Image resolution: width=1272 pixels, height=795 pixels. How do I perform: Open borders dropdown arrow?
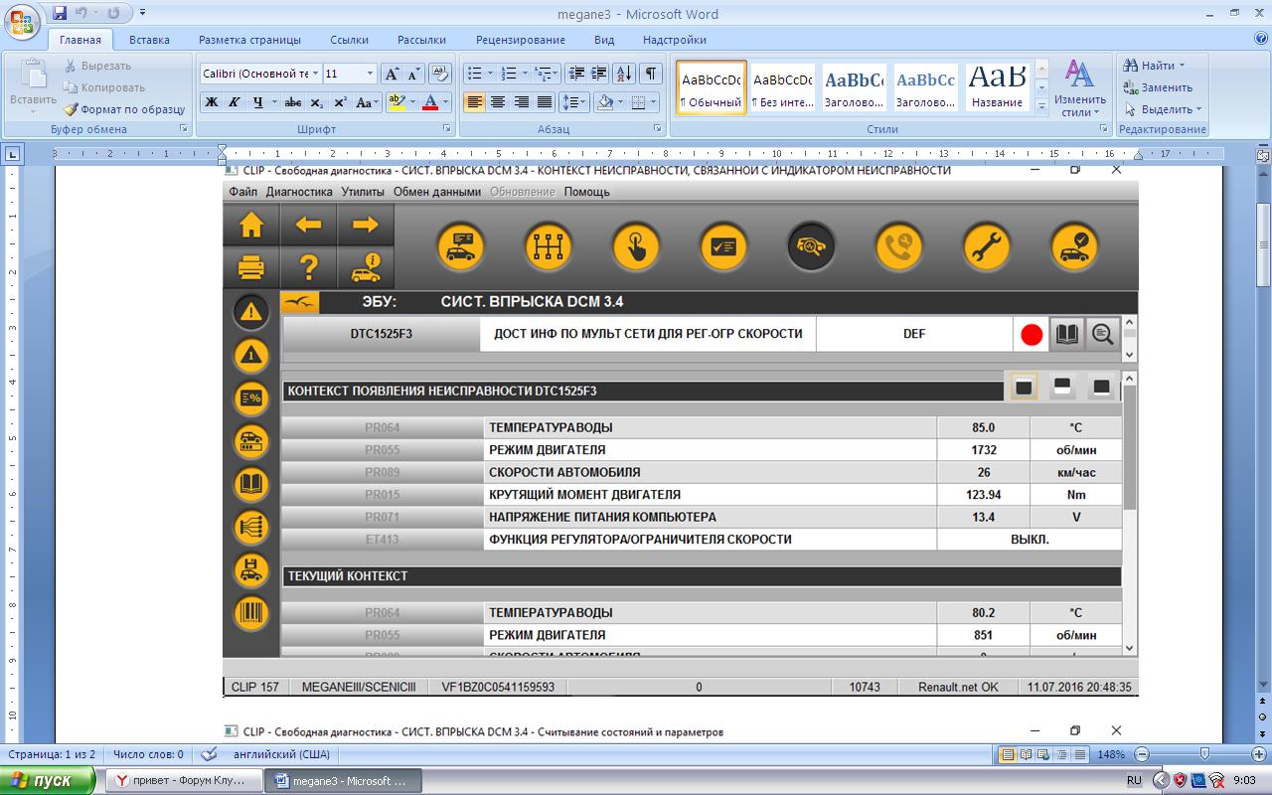(x=653, y=102)
